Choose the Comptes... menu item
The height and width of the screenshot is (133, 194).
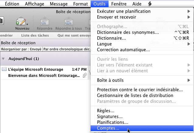coord(142,128)
